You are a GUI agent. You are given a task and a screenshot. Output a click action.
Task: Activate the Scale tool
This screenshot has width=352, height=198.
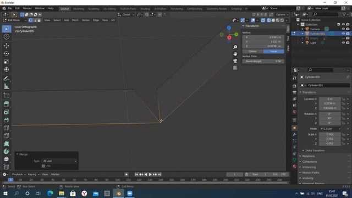coord(6,62)
